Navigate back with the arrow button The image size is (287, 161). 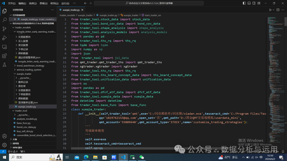[x=86, y=3]
